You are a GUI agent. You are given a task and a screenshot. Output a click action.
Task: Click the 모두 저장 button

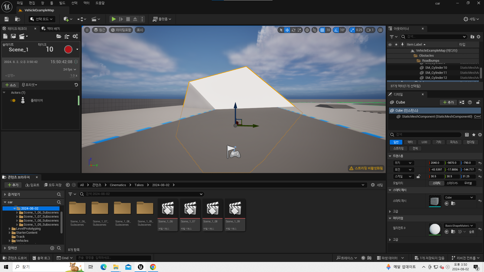point(53,185)
